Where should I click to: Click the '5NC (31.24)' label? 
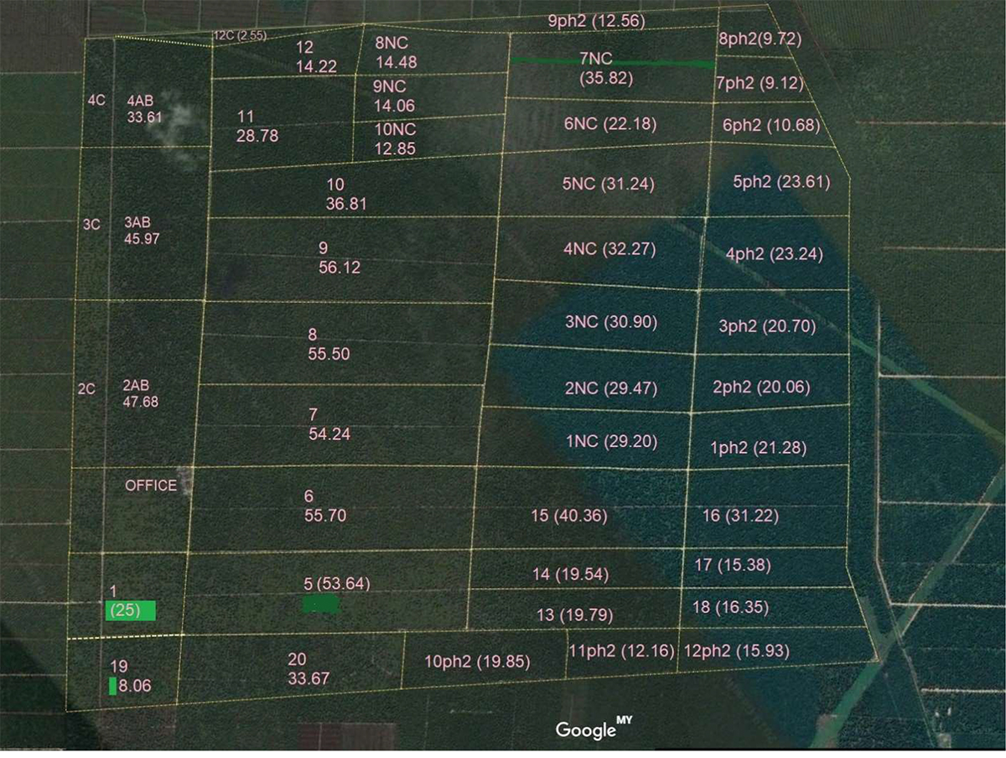(x=609, y=184)
